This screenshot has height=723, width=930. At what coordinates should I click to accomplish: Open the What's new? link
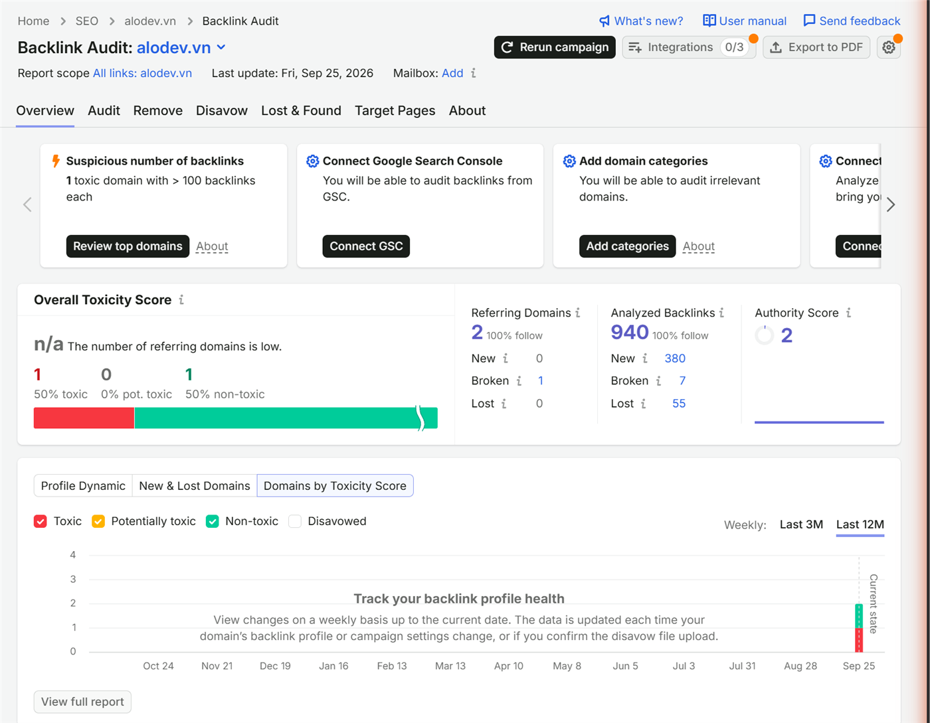pyautogui.click(x=648, y=21)
